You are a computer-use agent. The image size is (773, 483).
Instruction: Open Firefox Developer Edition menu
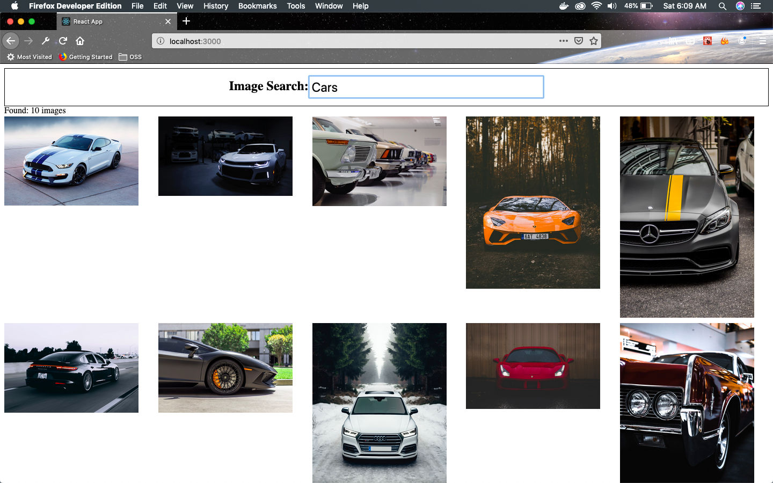(x=75, y=6)
